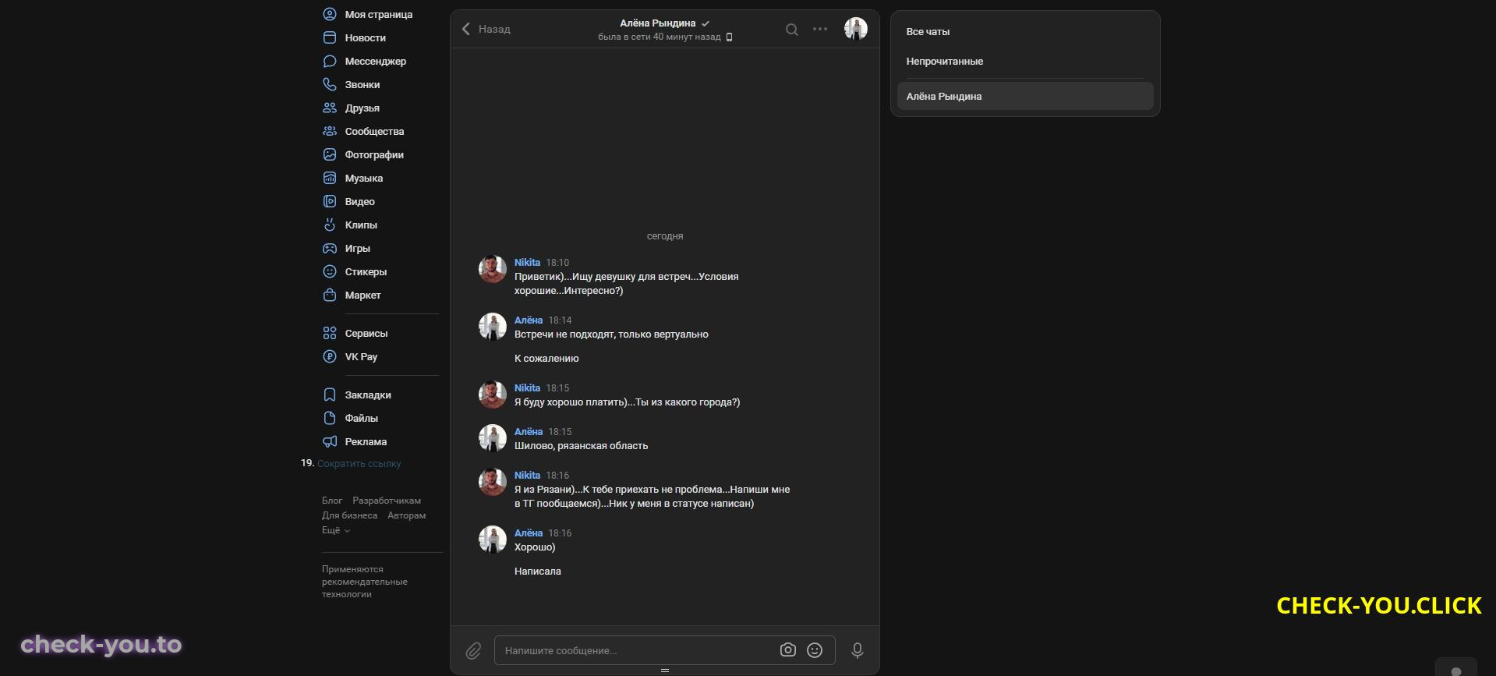Open the Видео play icon
This screenshot has width=1496, height=676.
(x=330, y=201)
